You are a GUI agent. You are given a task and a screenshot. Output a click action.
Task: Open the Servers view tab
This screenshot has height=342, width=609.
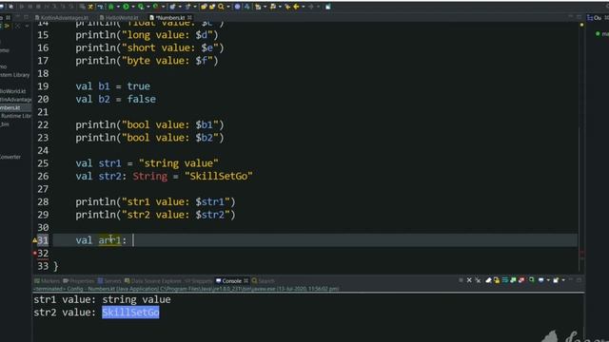(x=110, y=281)
